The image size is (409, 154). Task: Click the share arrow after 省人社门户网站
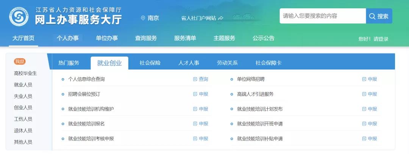coord(221,18)
